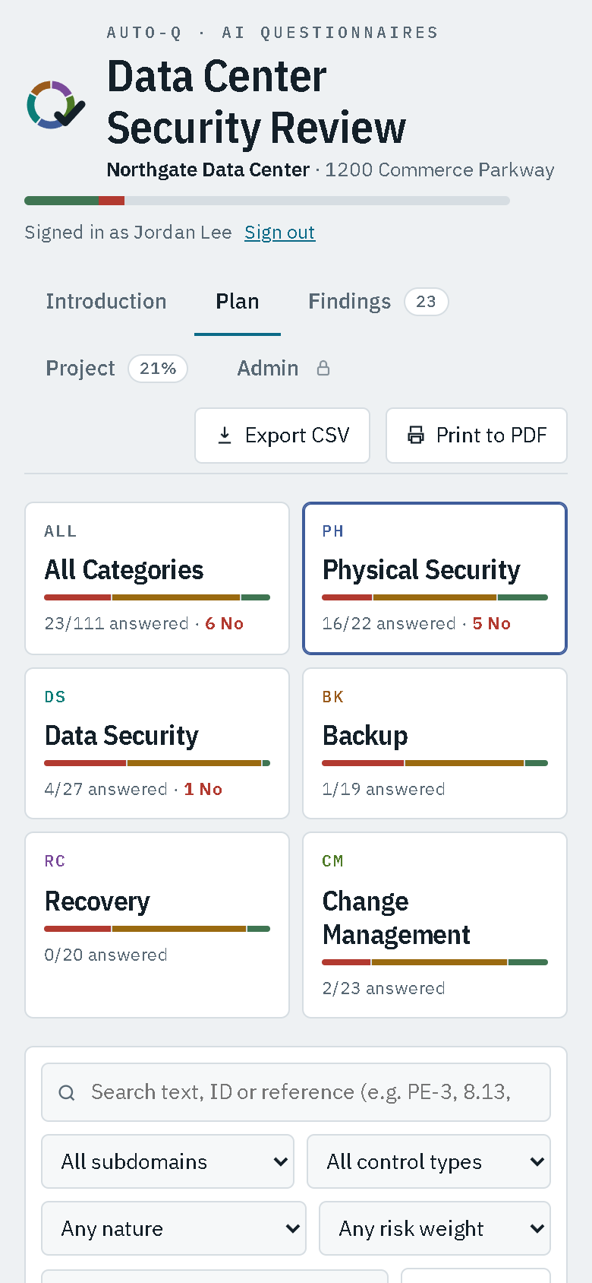Click the Findings count badge 23

pos(427,302)
